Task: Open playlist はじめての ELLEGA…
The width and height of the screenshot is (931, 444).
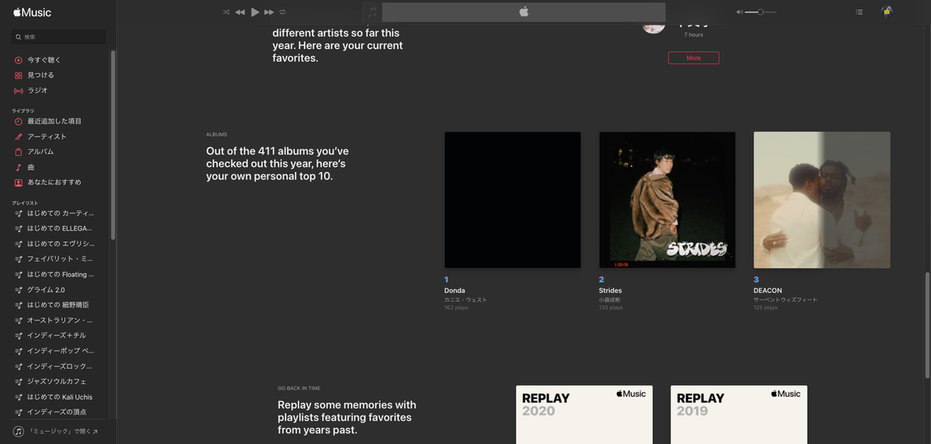Action: pyautogui.click(x=58, y=228)
